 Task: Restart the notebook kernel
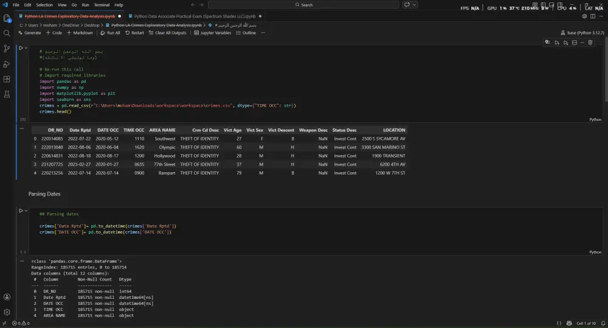(x=134, y=33)
